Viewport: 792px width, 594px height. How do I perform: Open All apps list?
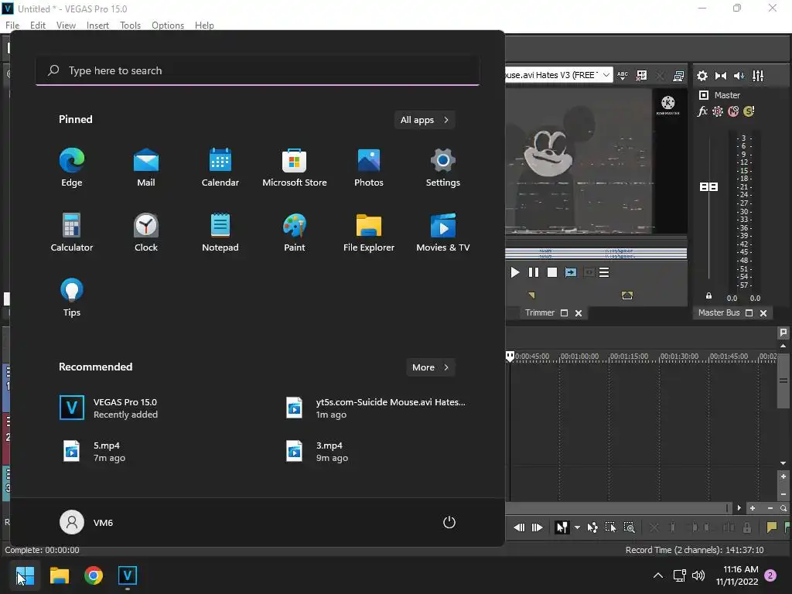[425, 120]
